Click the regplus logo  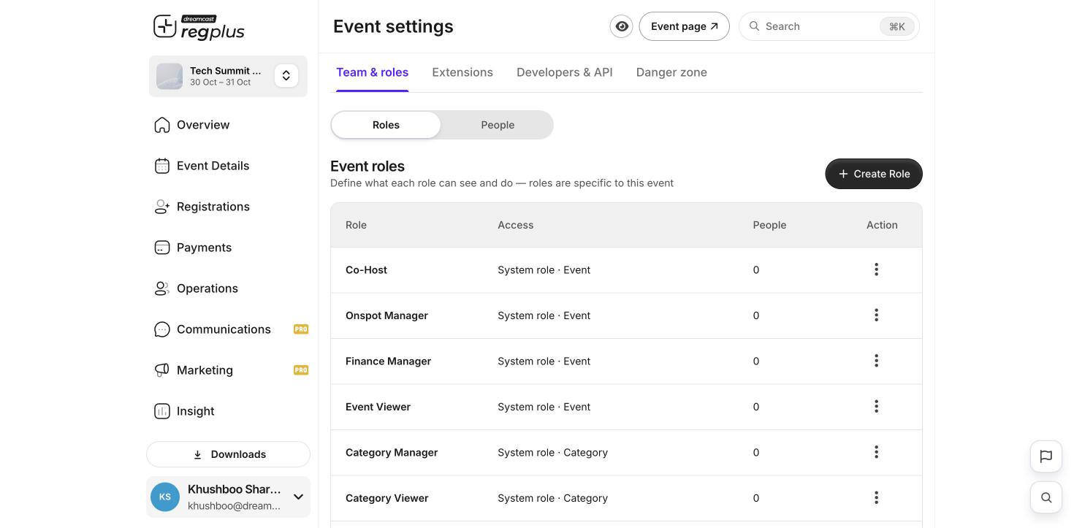pos(199,27)
